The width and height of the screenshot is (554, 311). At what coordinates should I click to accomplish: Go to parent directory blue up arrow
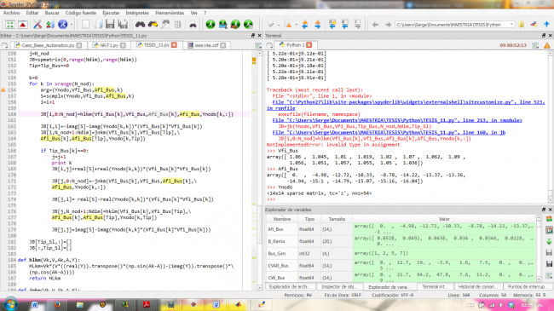click(546, 25)
